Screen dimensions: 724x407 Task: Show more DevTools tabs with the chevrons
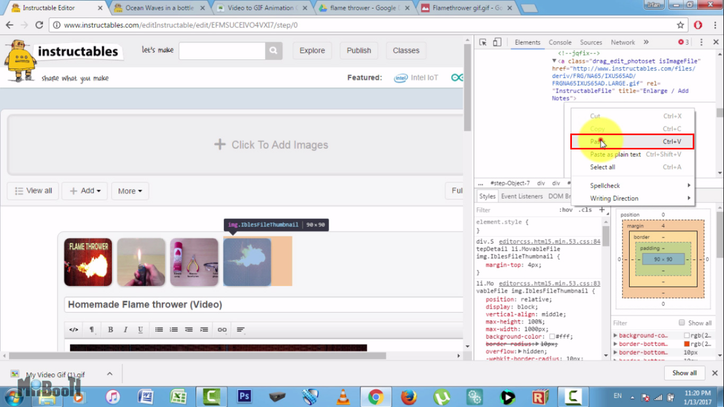646,42
